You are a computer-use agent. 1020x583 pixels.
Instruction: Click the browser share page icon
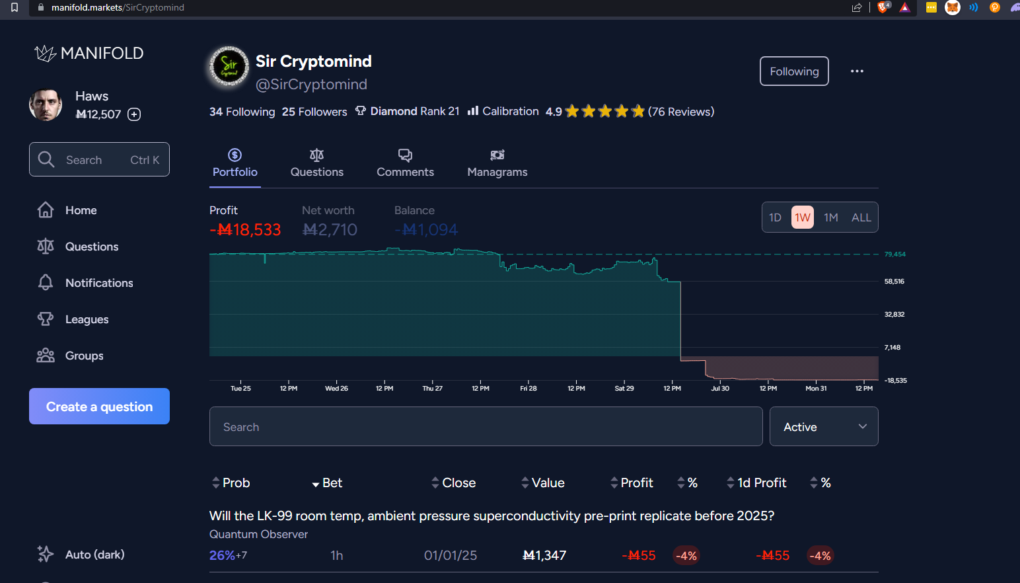click(x=857, y=7)
